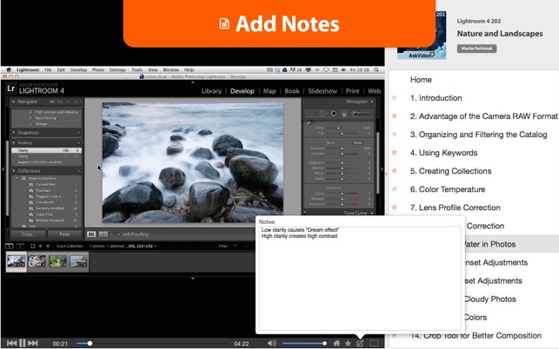Toggle the notes icon in player bar
Viewport: 559px width, 349px height.
[x=360, y=343]
